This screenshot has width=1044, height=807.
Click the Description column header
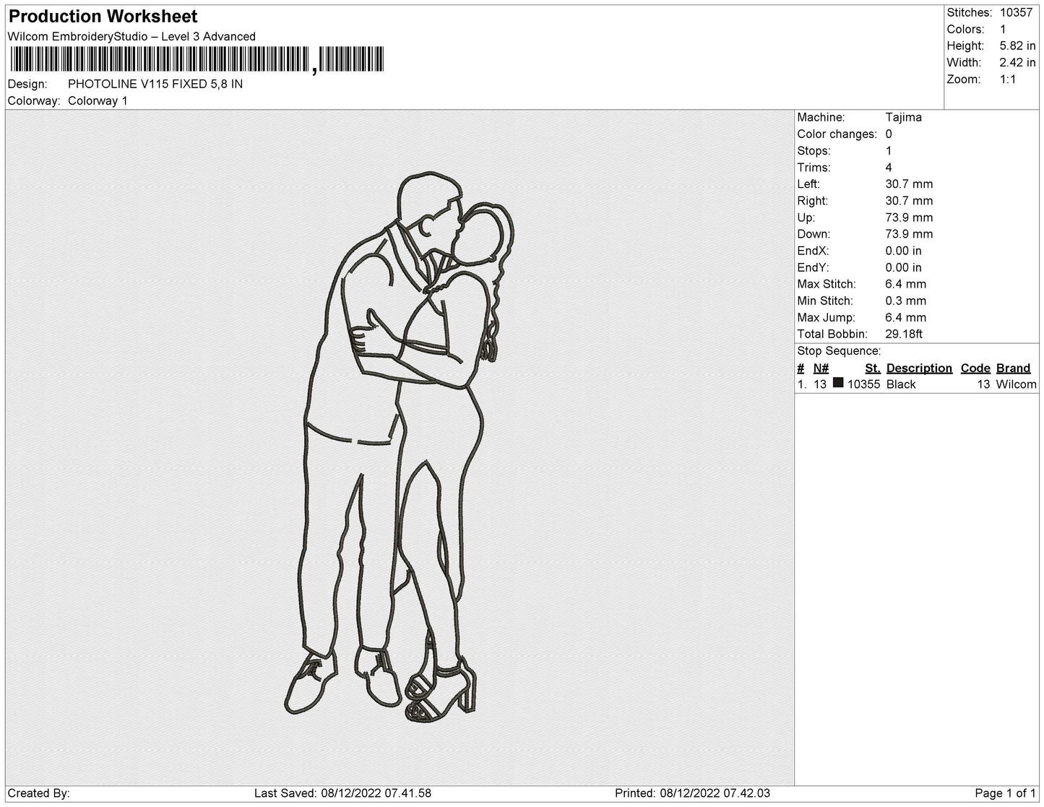919,368
